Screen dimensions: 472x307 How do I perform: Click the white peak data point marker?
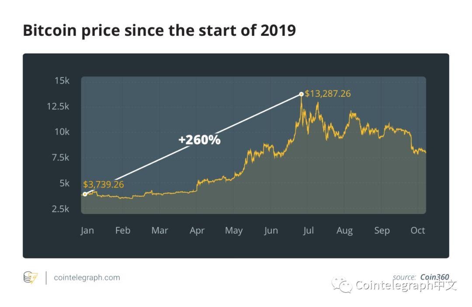pos(301,94)
